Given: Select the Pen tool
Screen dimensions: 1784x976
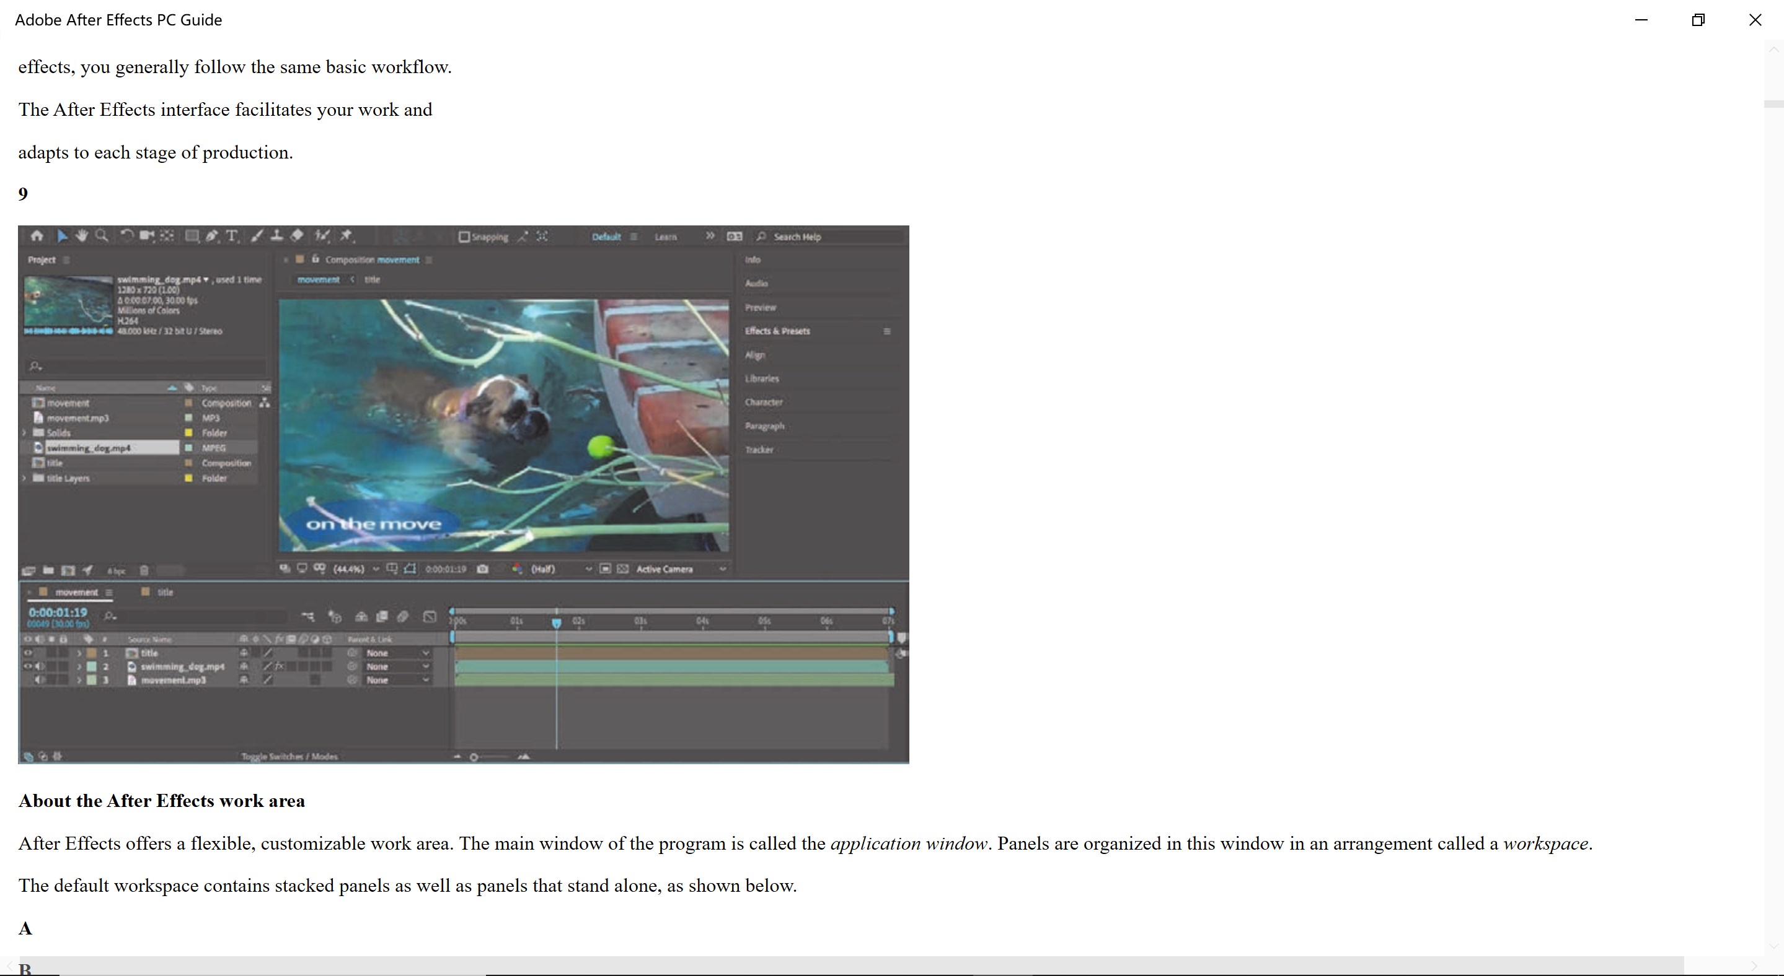Looking at the screenshot, I should pyautogui.click(x=212, y=236).
